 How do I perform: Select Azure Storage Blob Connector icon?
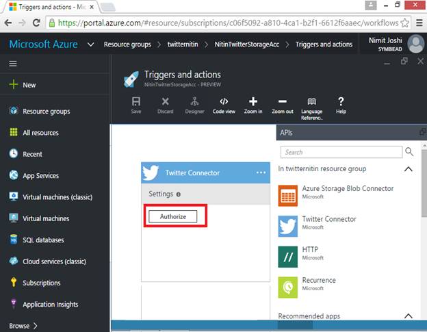(288, 196)
